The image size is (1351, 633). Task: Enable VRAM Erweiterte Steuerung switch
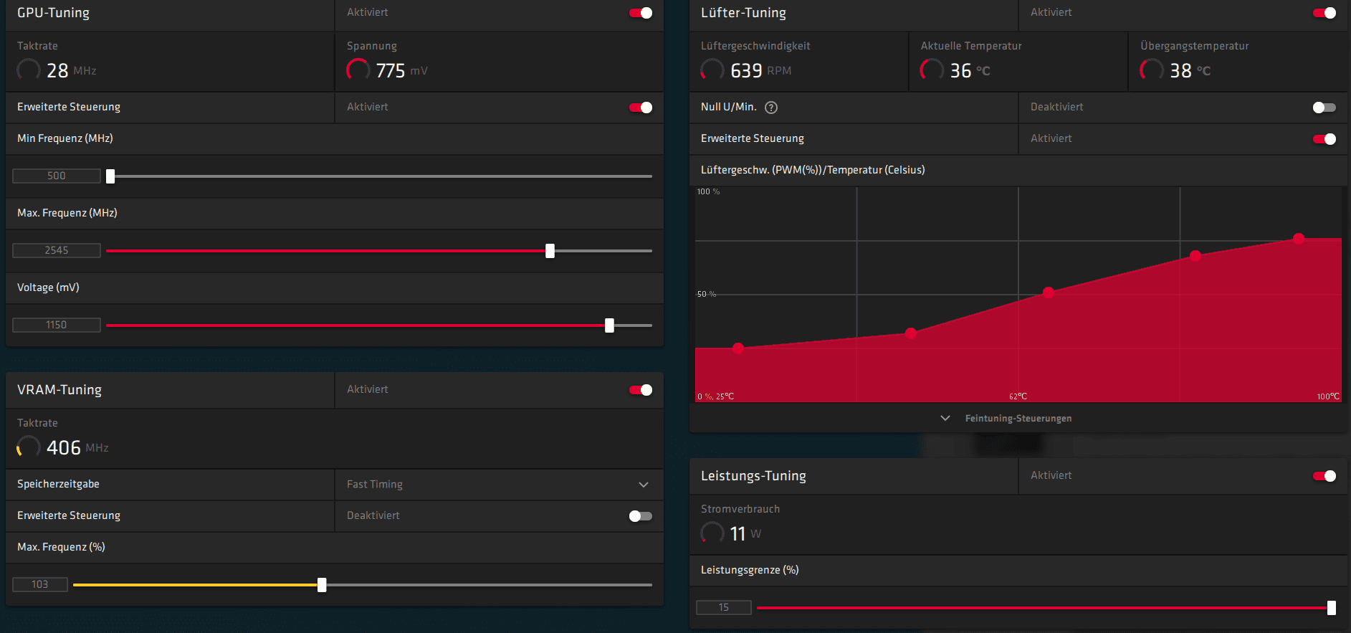tap(641, 516)
